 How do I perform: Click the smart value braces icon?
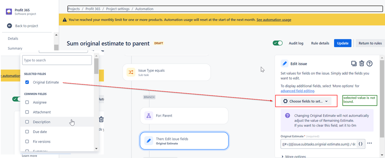(x=360, y=144)
